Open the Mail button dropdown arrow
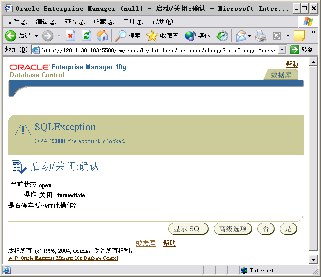 point(249,36)
